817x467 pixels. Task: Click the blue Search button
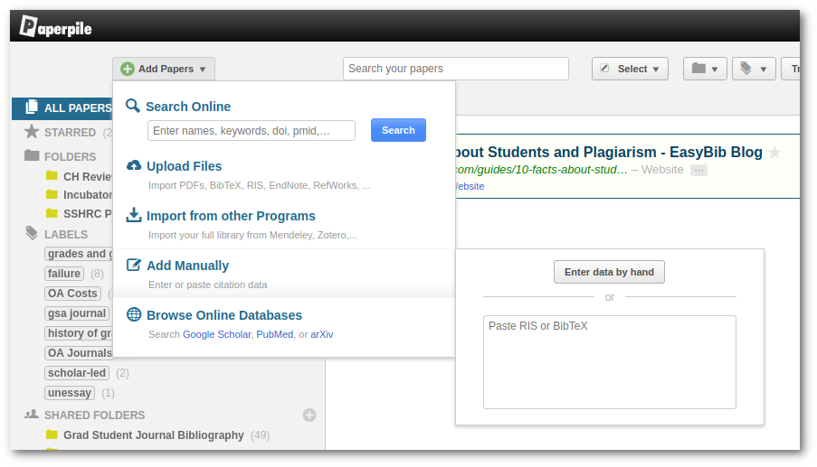(x=398, y=130)
